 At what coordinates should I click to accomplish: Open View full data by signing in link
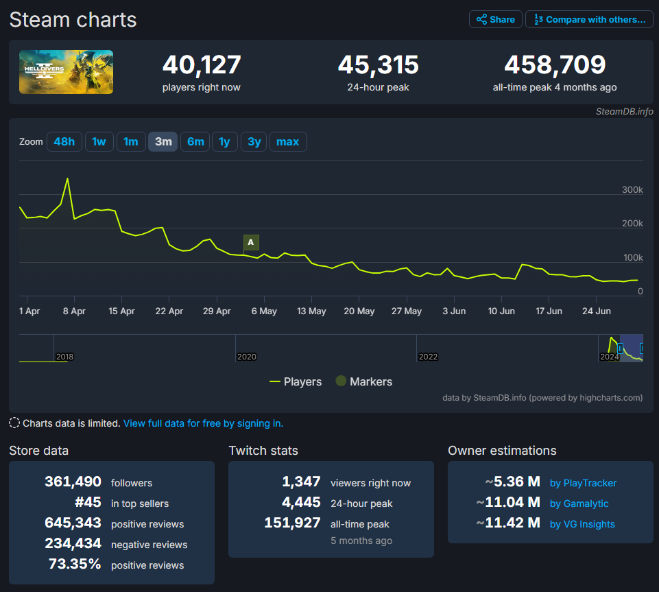203,423
